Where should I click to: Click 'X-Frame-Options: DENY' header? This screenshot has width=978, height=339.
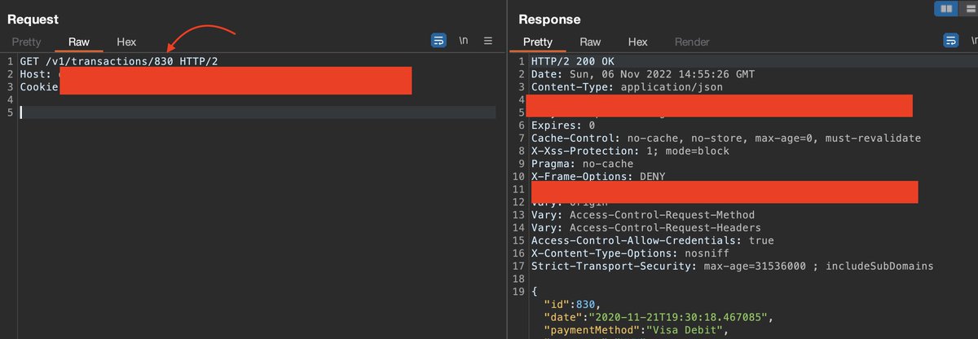point(599,177)
